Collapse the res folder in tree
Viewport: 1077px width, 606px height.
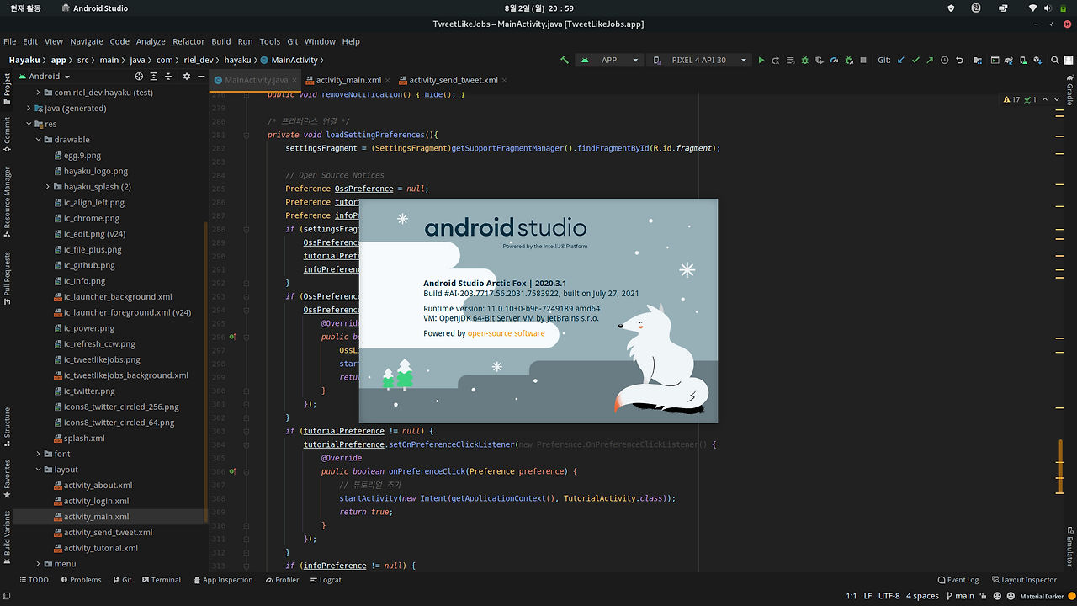(28, 124)
